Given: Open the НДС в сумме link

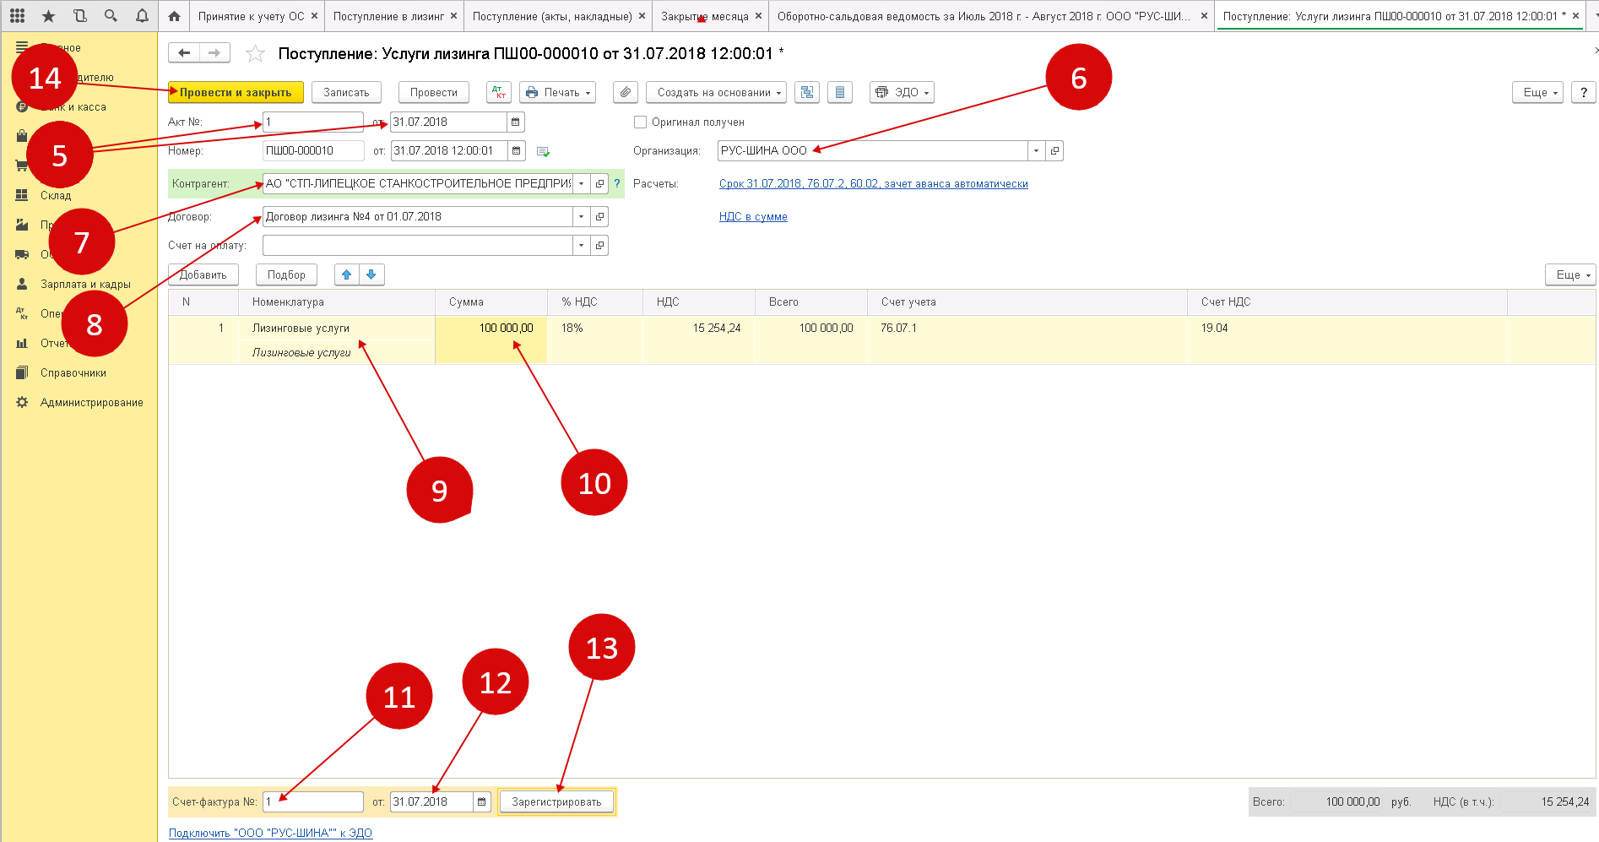Looking at the screenshot, I should coord(753,217).
